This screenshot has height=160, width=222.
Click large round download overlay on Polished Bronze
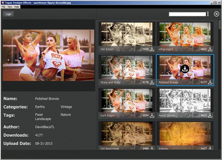[185, 69]
